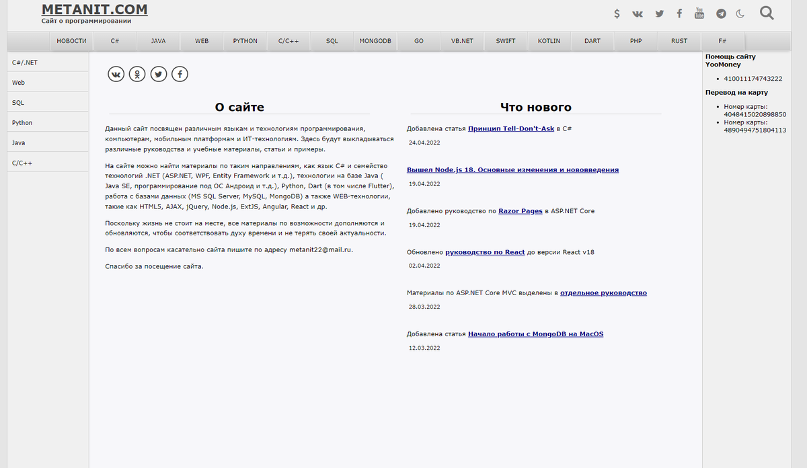
Task: Share via the round Twitter button
Action: click(158, 74)
